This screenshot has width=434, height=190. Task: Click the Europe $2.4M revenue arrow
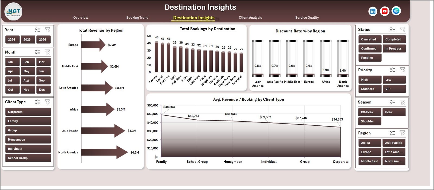pyautogui.click(x=93, y=45)
